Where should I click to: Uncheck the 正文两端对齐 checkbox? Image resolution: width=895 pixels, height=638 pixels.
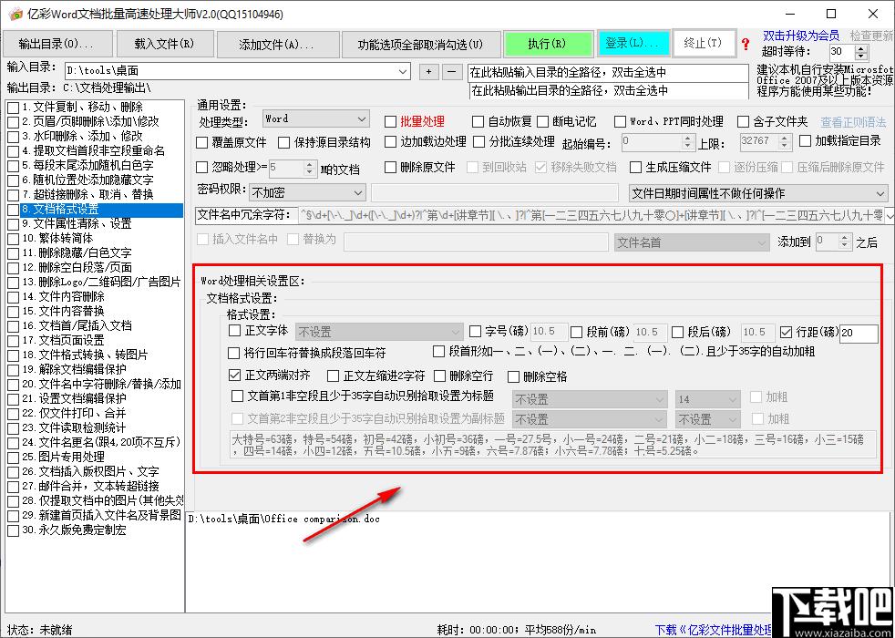[234, 376]
